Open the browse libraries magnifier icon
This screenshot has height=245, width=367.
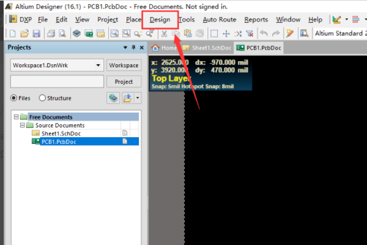(x=304, y=34)
